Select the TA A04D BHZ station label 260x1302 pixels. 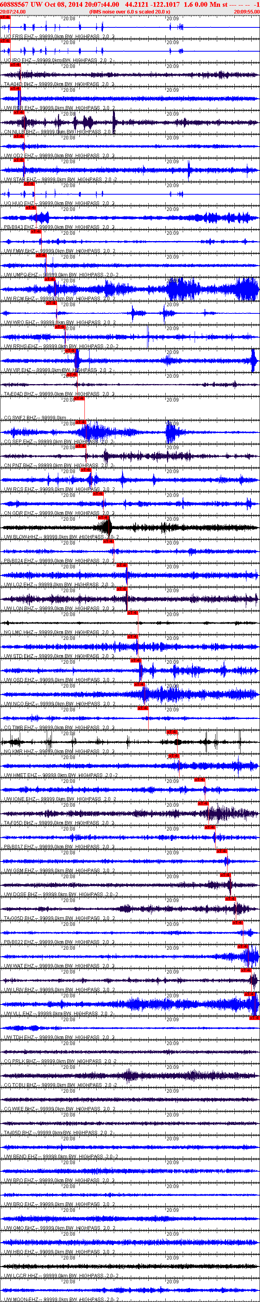(x=59, y=85)
